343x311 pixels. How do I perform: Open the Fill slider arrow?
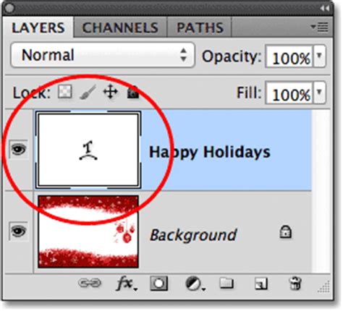pyautogui.click(x=319, y=93)
